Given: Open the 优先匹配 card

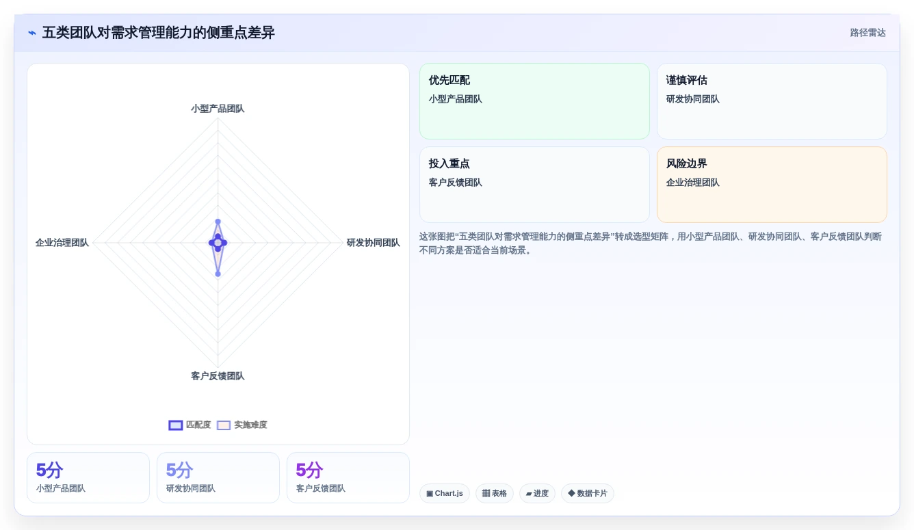Looking at the screenshot, I should 534,101.
